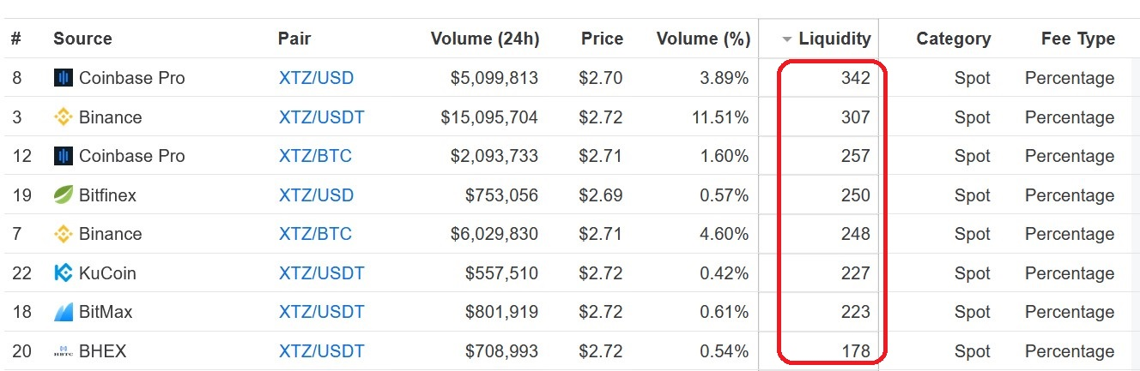1140x371 pixels.
Task: Toggle the sort arrow beside Liquidity
Action: click(x=787, y=39)
